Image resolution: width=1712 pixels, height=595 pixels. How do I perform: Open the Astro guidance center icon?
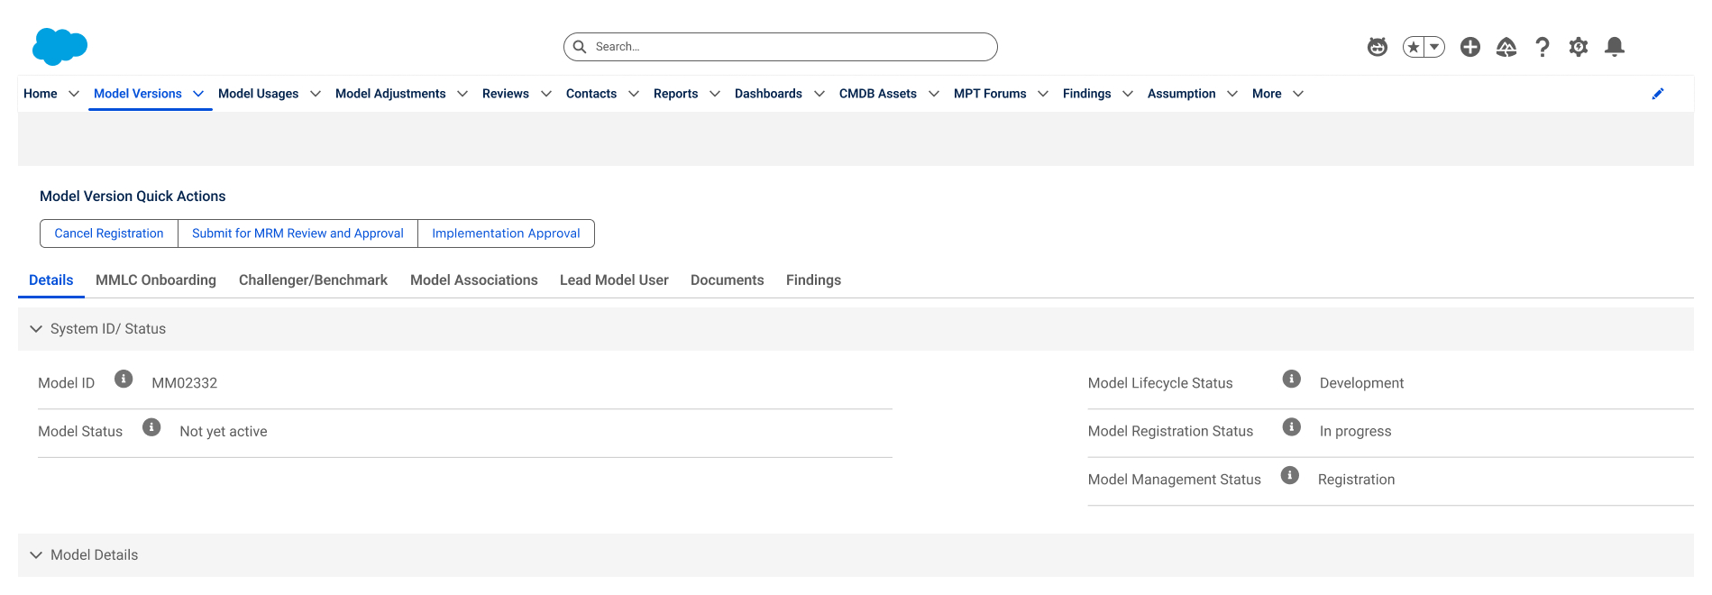coord(1378,47)
